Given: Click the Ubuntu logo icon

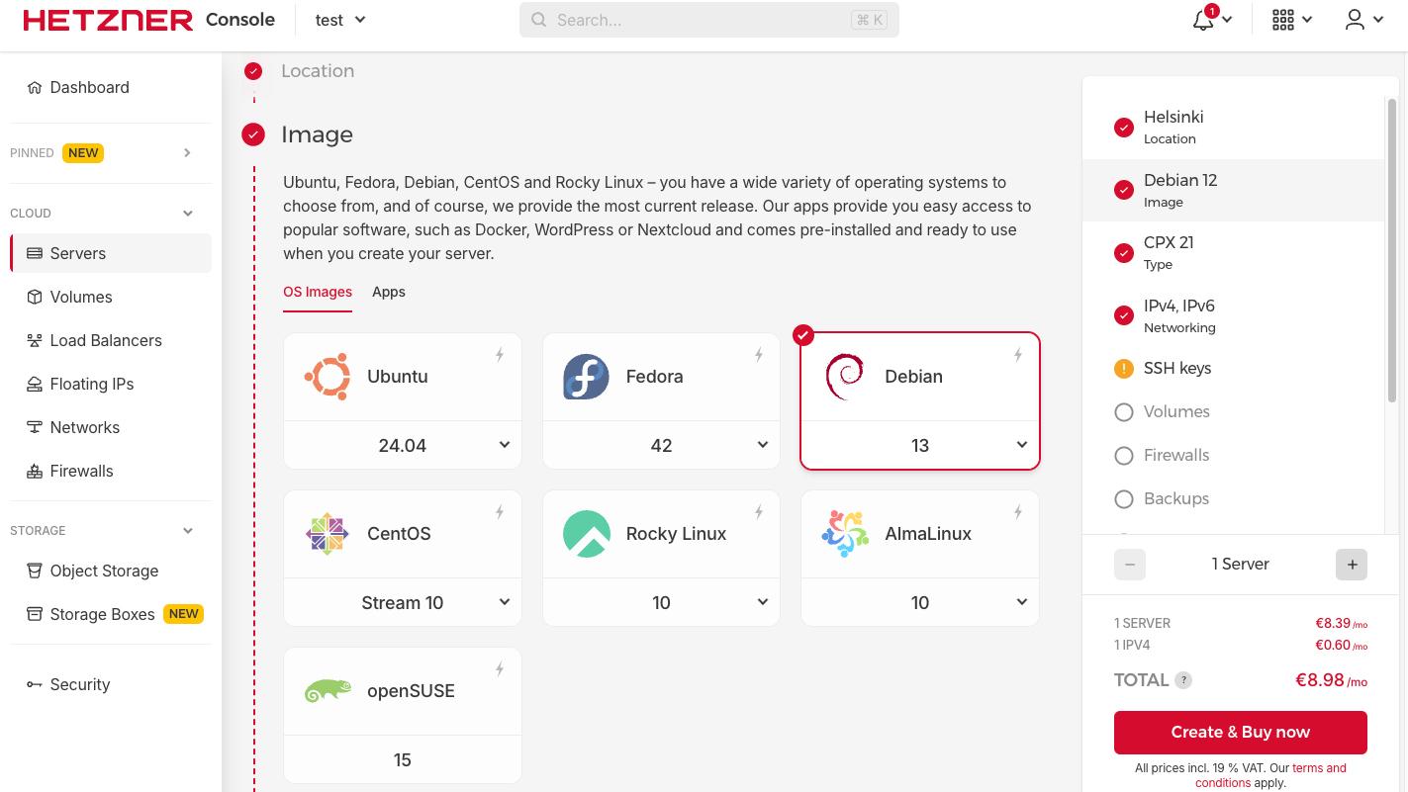Looking at the screenshot, I should tap(328, 377).
